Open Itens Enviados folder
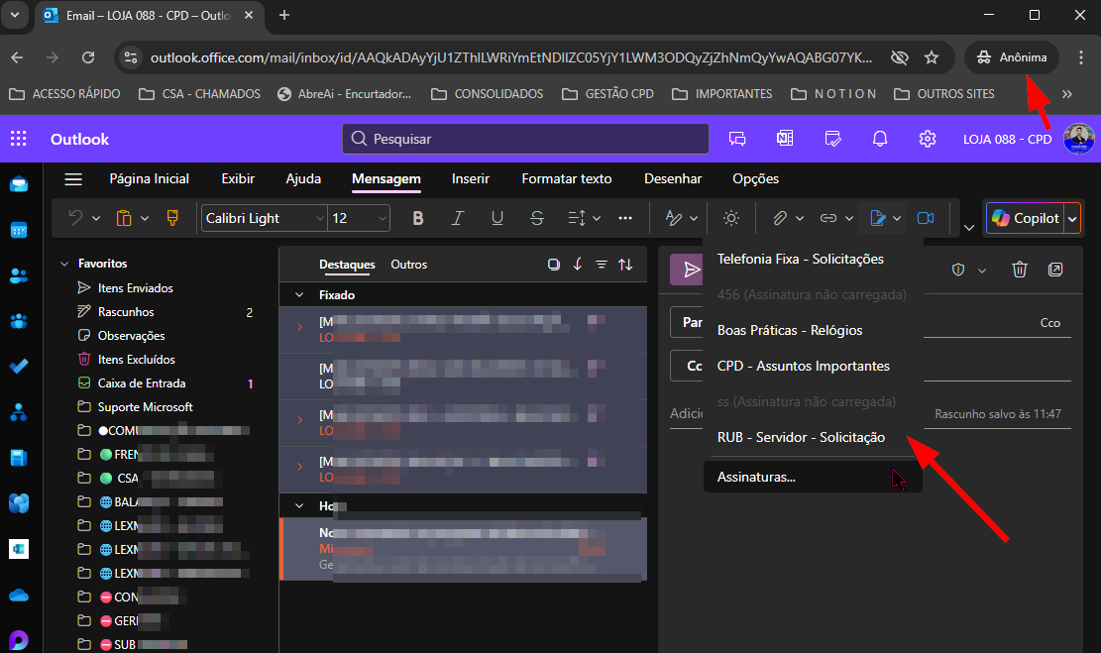Image resolution: width=1101 pixels, height=653 pixels. click(136, 288)
